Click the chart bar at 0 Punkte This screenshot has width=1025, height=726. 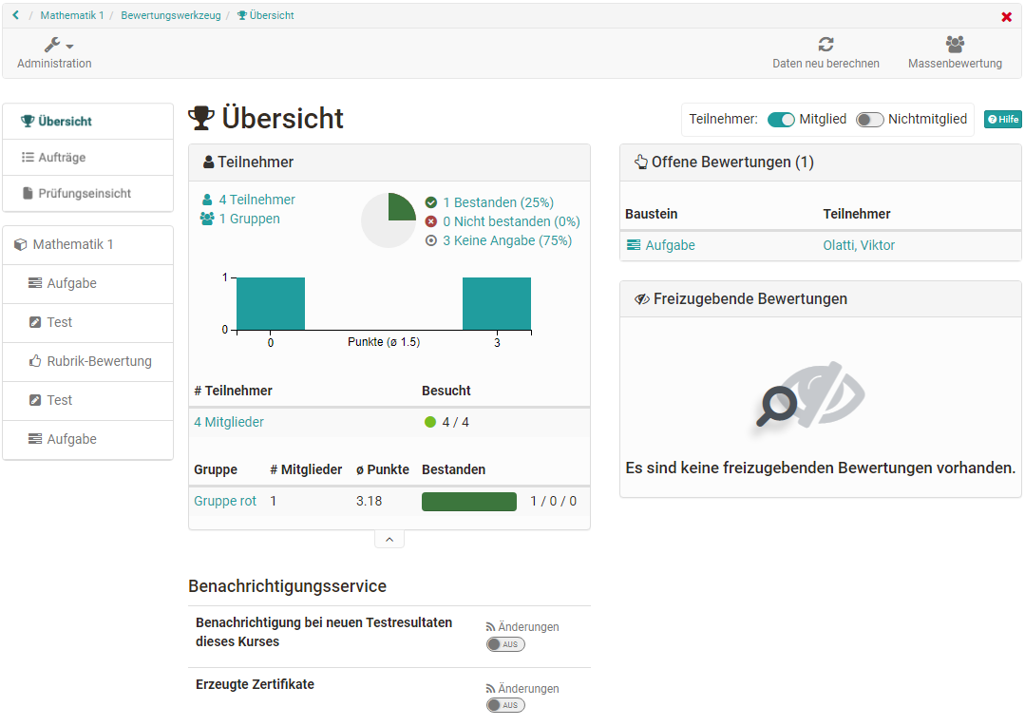[271, 303]
